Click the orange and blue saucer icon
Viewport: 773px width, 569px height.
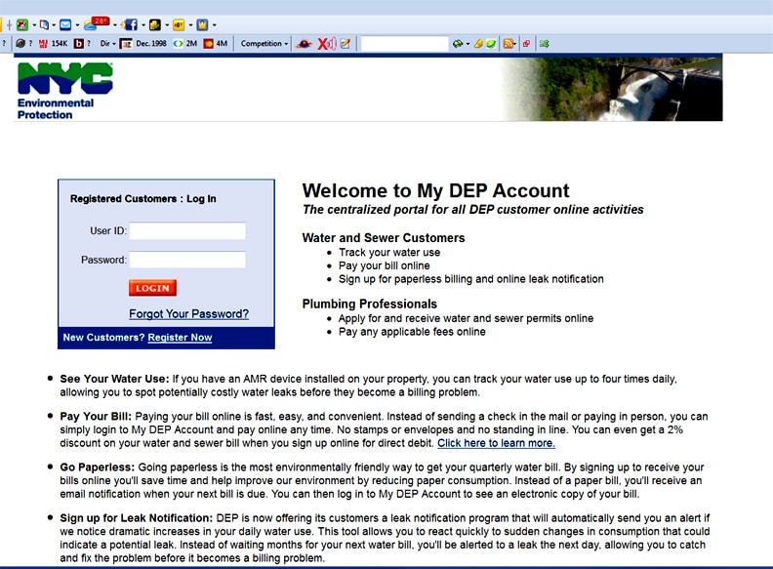305,44
